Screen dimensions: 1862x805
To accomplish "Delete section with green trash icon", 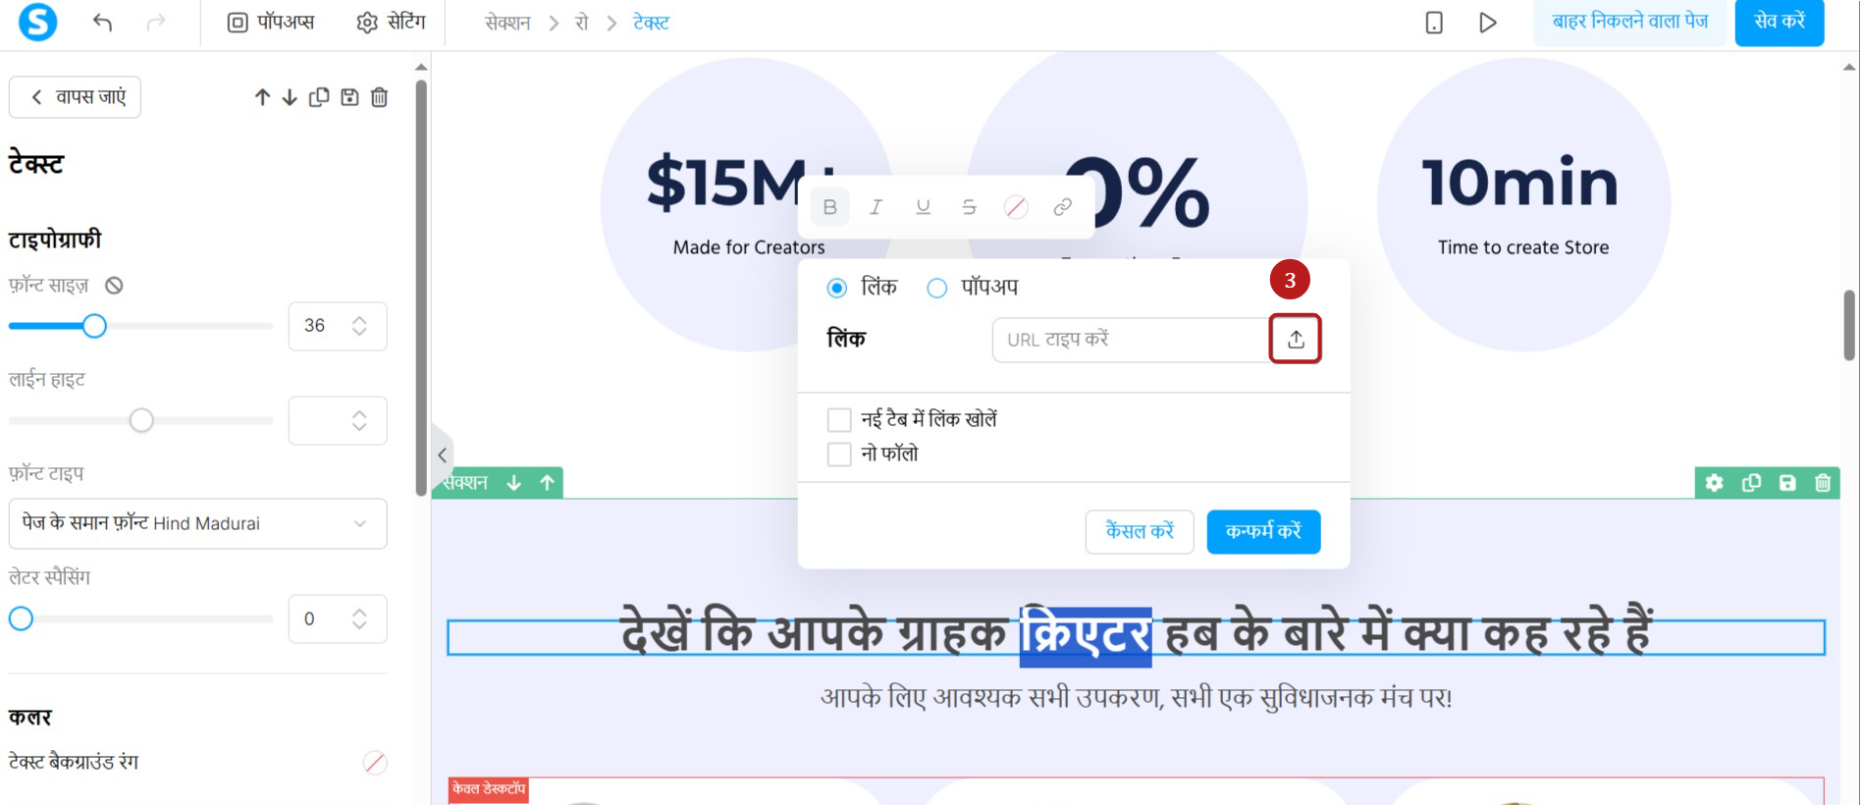I will click(x=1823, y=483).
